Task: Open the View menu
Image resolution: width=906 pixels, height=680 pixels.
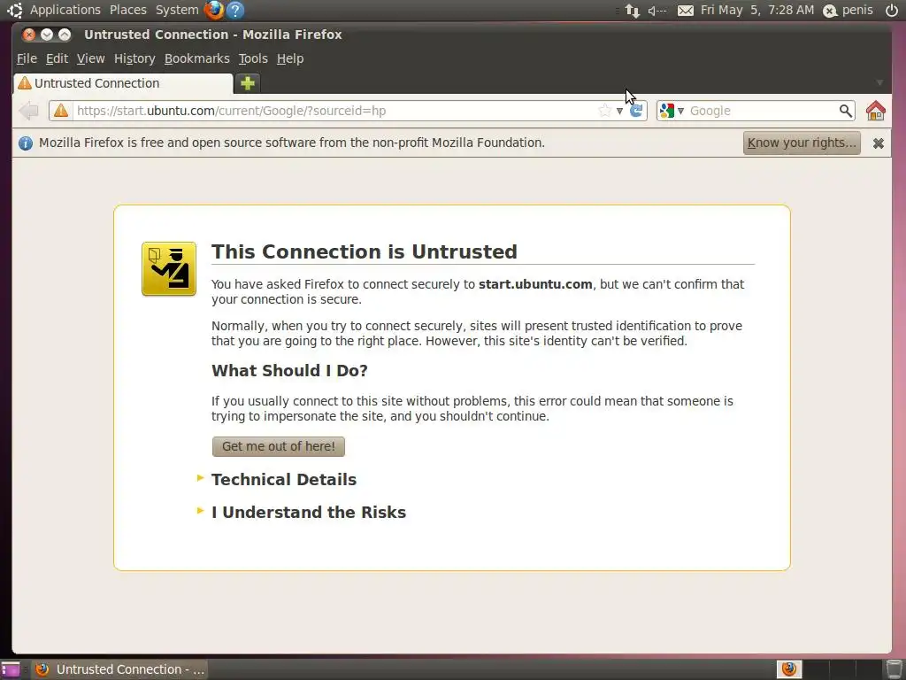Action: pyautogui.click(x=91, y=58)
